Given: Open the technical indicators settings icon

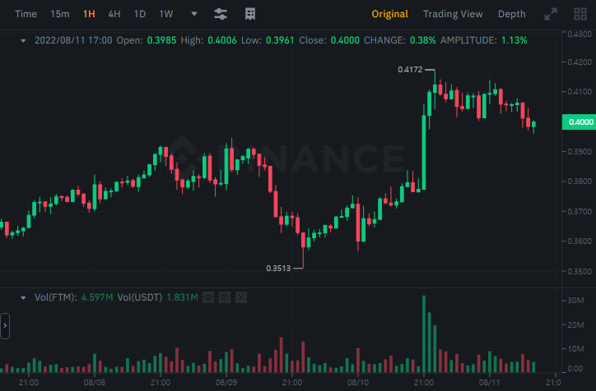Looking at the screenshot, I should coord(221,15).
